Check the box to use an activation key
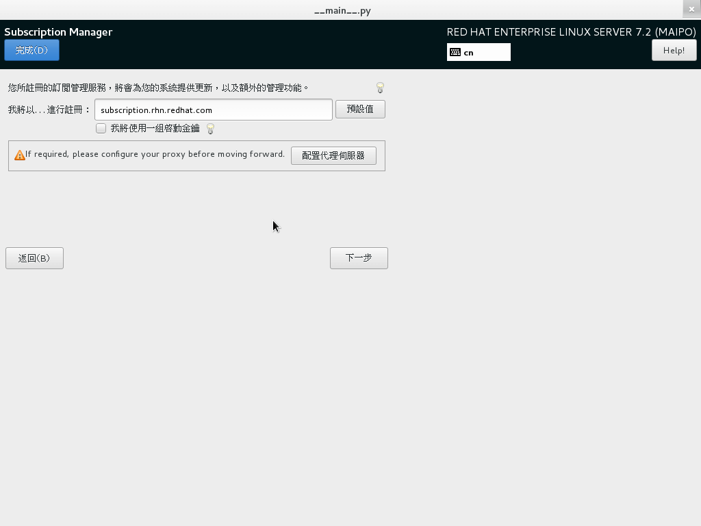Image resolution: width=701 pixels, height=526 pixels. click(101, 128)
